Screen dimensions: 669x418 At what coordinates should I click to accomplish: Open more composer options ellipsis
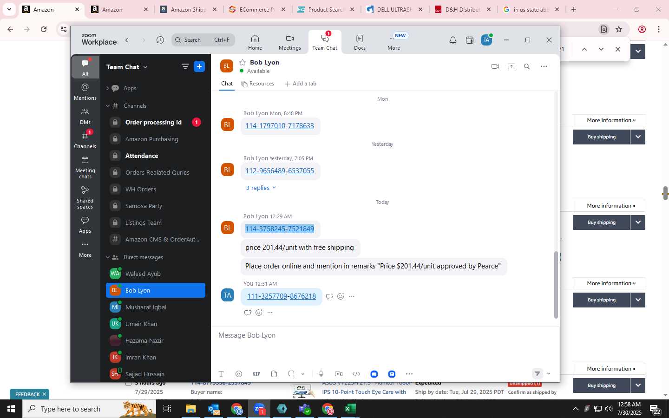pyautogui.click(x=409, y=374)
